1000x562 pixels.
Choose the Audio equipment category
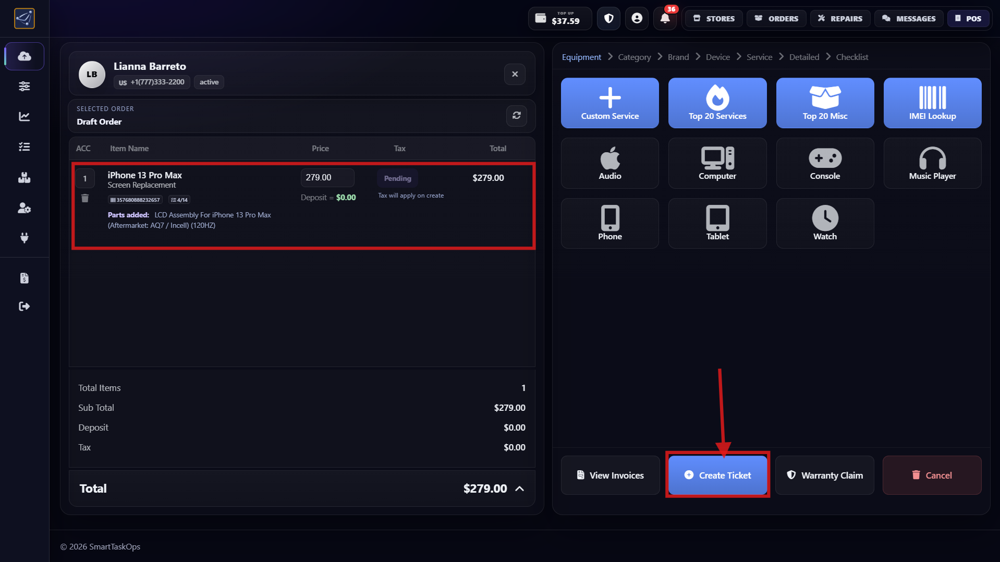point(610,163)
